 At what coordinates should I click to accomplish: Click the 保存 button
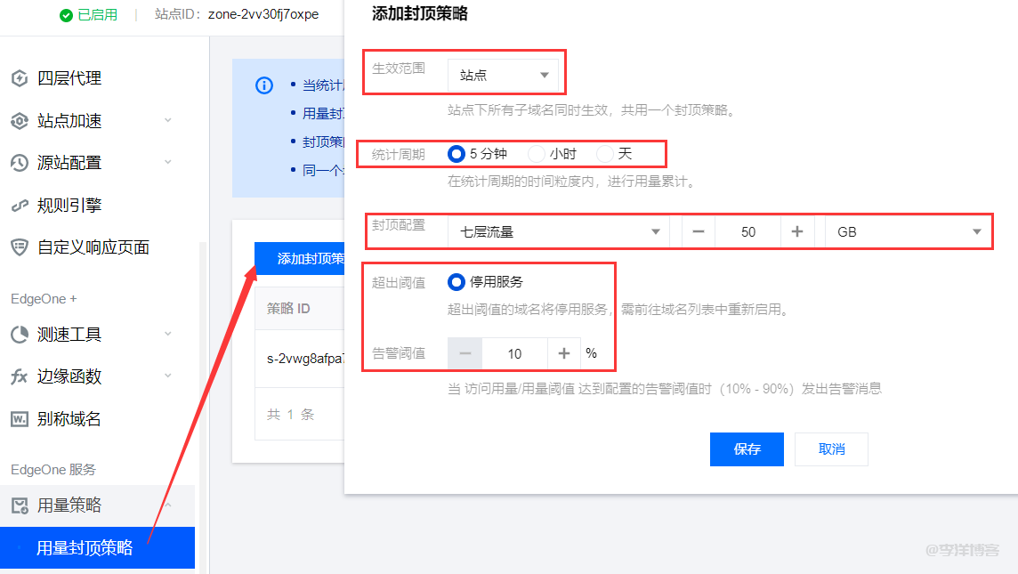747,449
